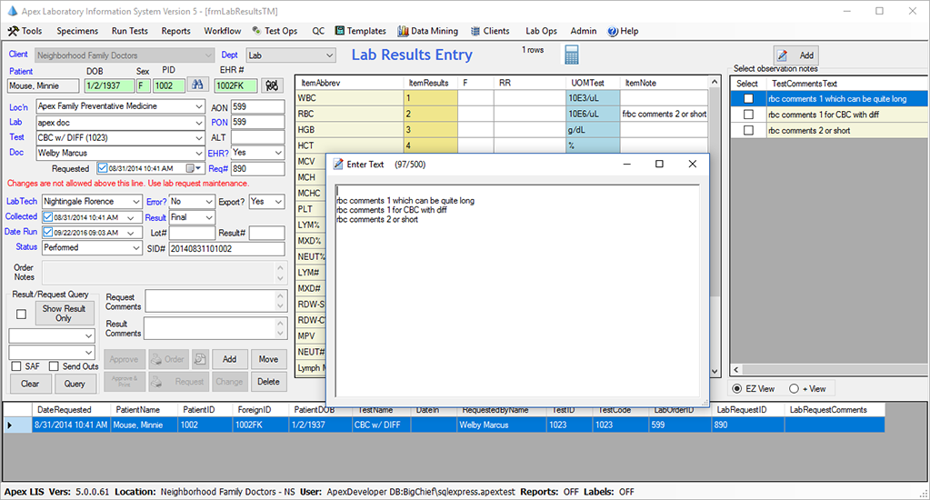The width and height of the screenshot is (930, 500).
Task: Click the Apex application logo in title bar
Action: (12, 11)
